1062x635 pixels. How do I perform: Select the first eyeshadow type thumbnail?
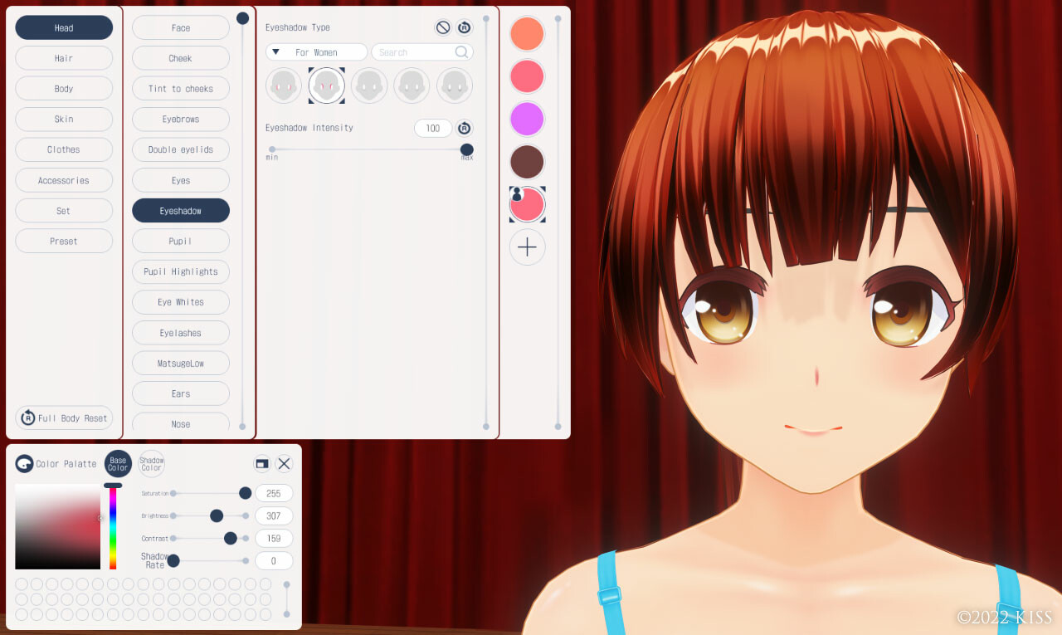(283, 85)
